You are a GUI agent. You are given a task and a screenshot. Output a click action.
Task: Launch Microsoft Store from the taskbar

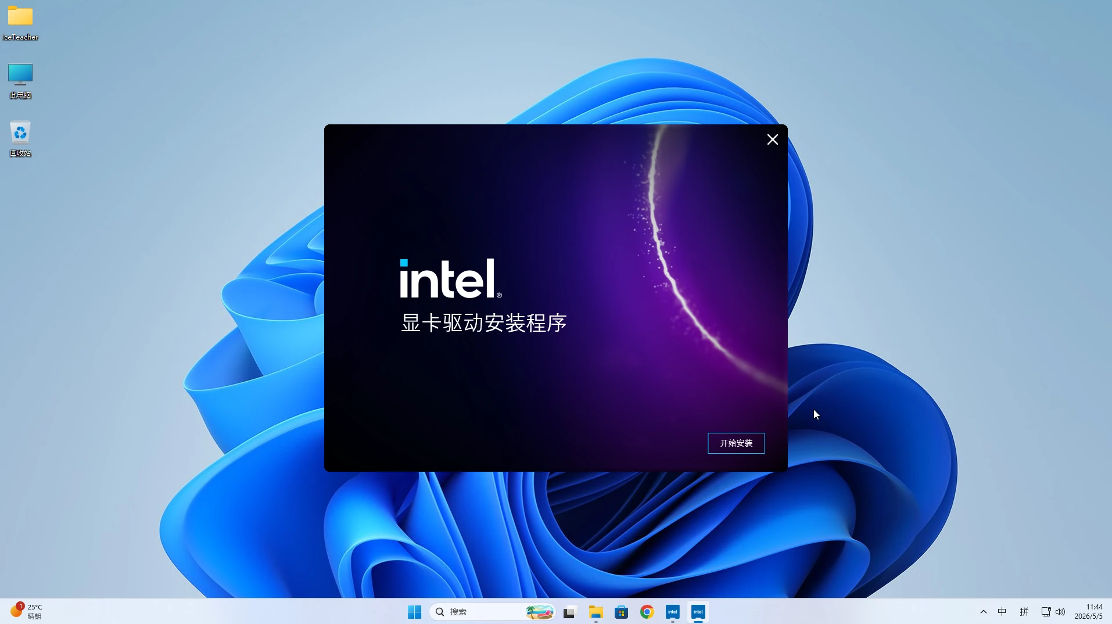point(621,612)
